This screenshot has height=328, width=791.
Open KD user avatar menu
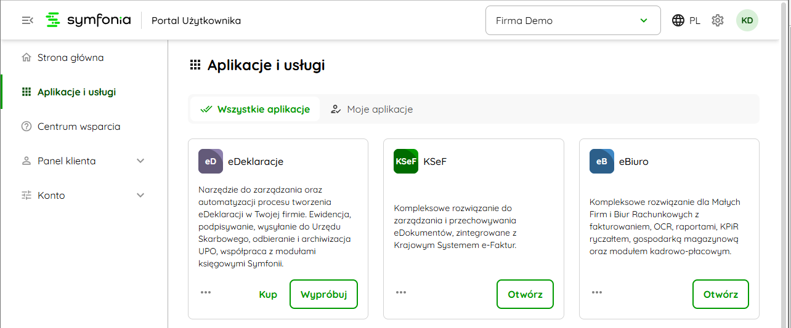(747, 20)
